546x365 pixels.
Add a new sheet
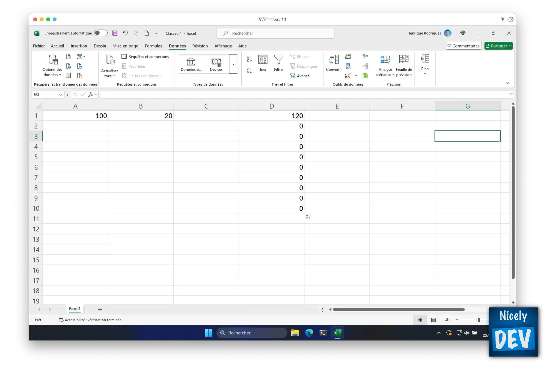click(x=100, y=309)
